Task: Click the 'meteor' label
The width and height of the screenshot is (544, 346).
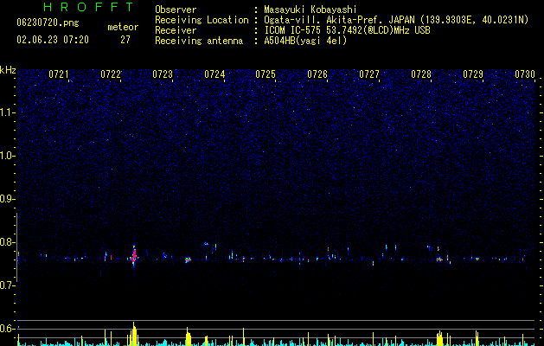Action: 123,27
